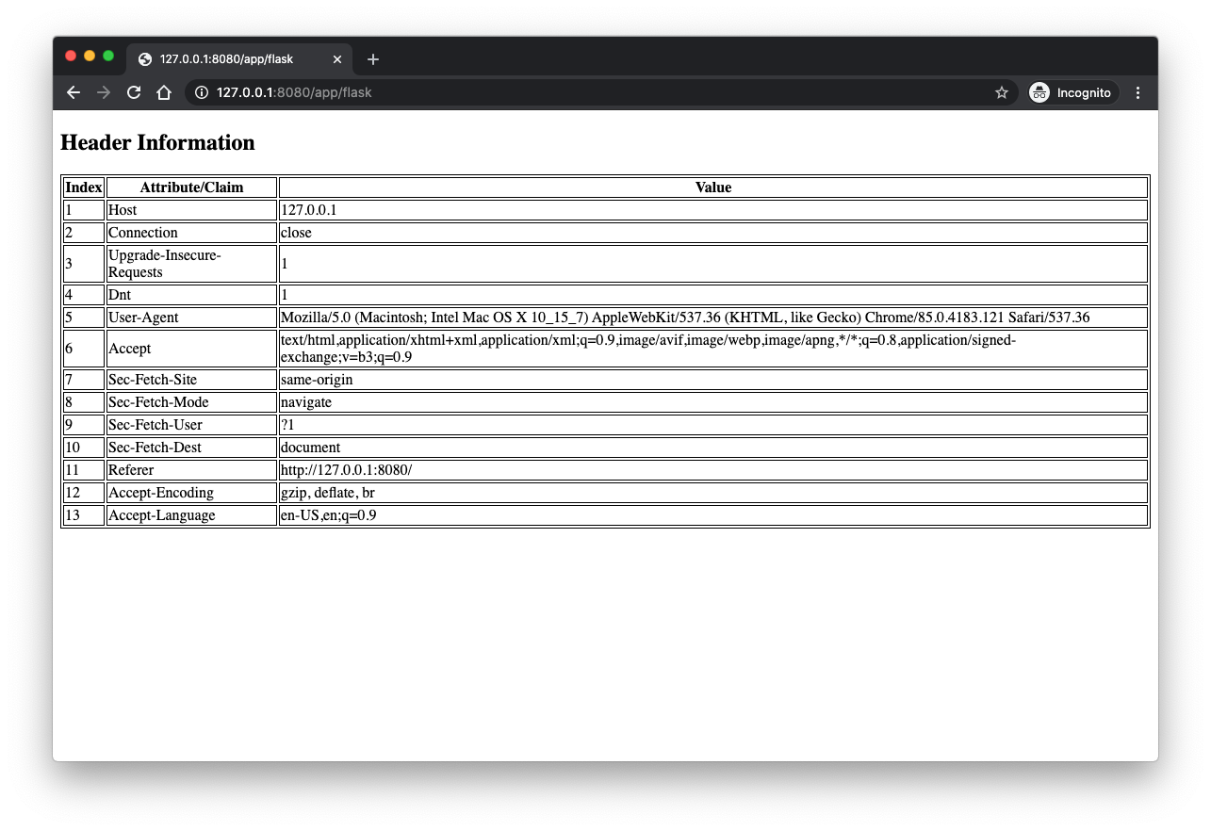Click the Connection attribute cell
This screenshot has width=1211, height=831.
click(191, 233)
